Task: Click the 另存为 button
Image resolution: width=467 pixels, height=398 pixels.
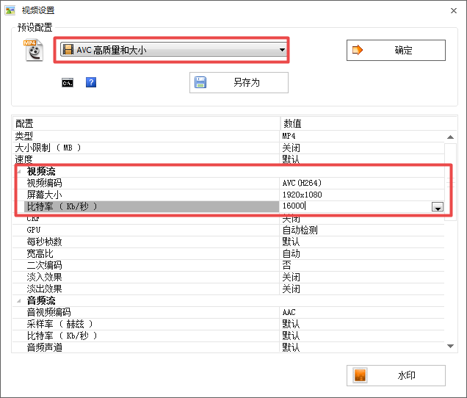Action: pyautogui.click(x=239, y=82)
